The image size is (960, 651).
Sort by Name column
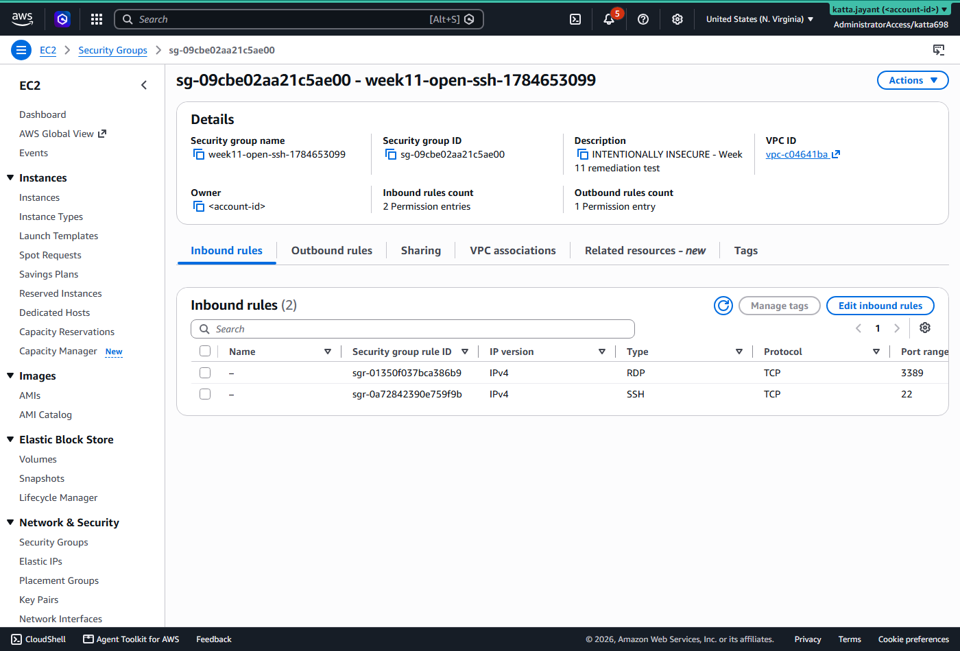328,352
